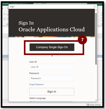This screenshot has width=106, height=109.
Task: Click the Sign In button
Action: [x=52, y=92]
